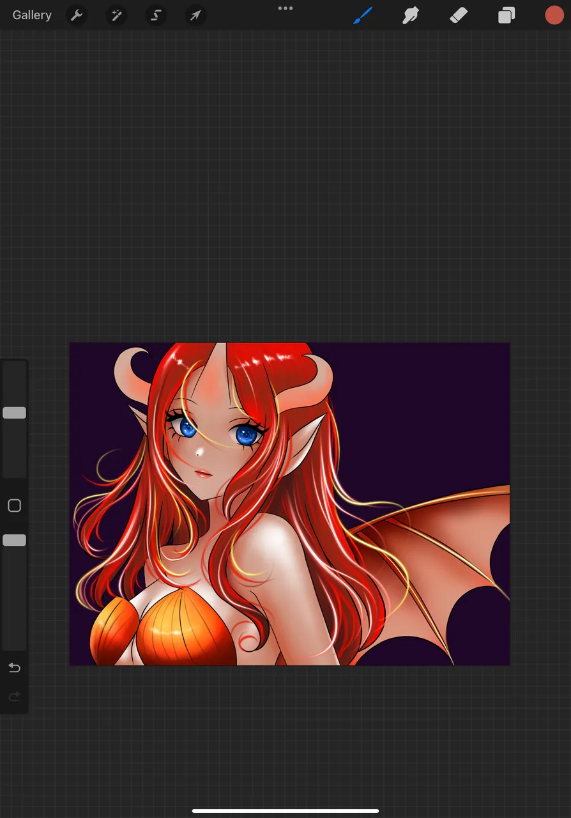Tap the three-dot multitasking menu

click(x=285, y=8)
